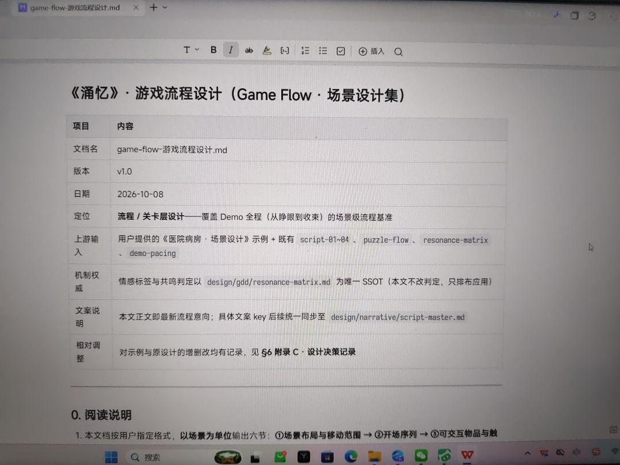Toggle bold formatting in the toolbar
The width and height of the screenshot is (620, 465).
tap(214, 50)
